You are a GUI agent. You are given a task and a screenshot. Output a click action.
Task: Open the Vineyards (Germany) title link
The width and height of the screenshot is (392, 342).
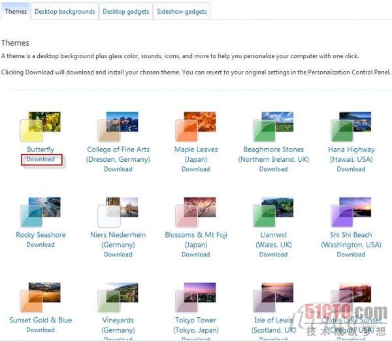coord(118,325)
